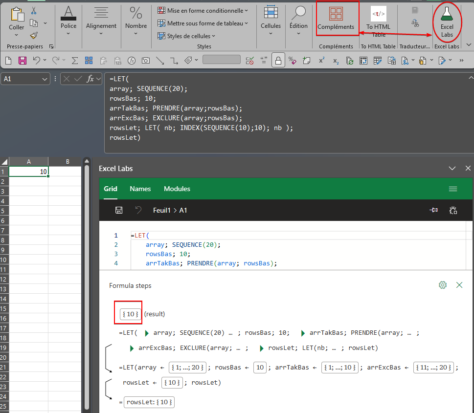Click the To HTML Table add-in
The image size is (474, 413).
378,22
